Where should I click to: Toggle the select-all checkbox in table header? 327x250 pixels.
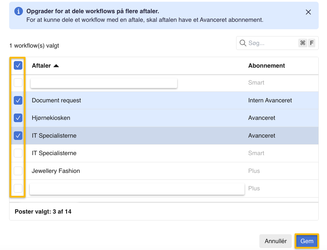coord(18,66)
